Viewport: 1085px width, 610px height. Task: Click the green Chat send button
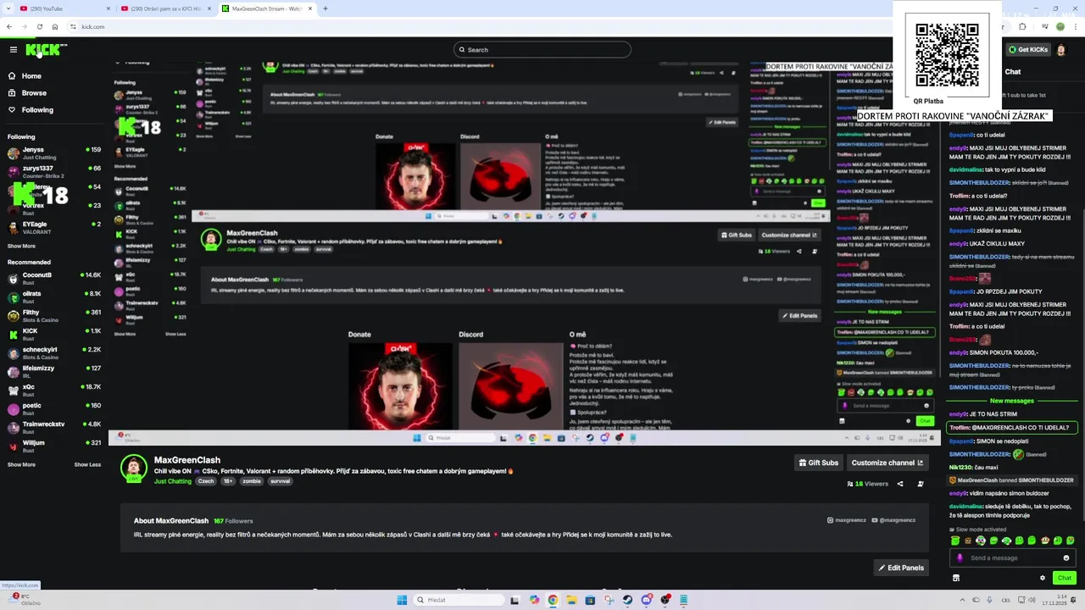pyautogui.click(x=1065, y=578)
